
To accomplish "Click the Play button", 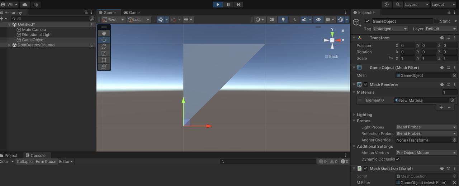I will [218, 4].
